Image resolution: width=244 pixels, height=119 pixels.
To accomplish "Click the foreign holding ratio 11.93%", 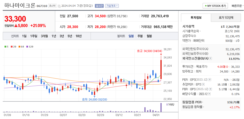I will pos(234,58).
